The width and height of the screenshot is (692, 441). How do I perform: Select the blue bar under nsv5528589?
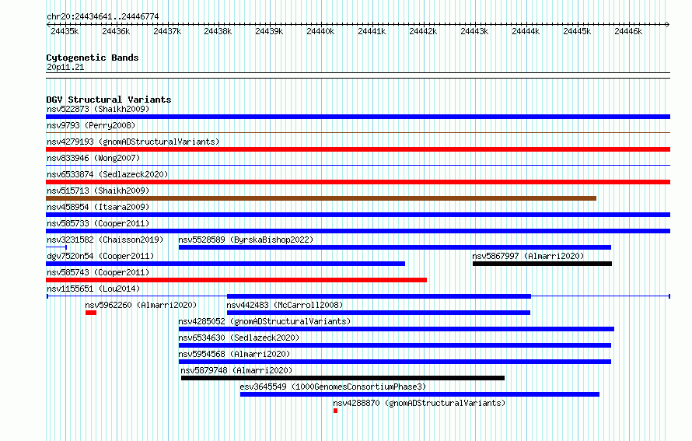395,247
